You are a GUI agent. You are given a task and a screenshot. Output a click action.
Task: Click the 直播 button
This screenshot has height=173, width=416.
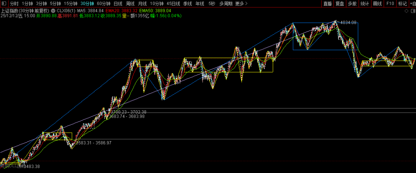327,4
